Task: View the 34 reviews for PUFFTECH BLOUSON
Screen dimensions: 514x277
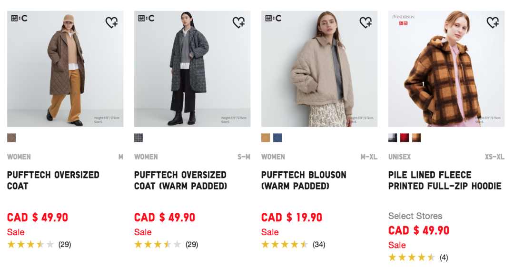Action: pyautogui.click(x=320, y=245)
